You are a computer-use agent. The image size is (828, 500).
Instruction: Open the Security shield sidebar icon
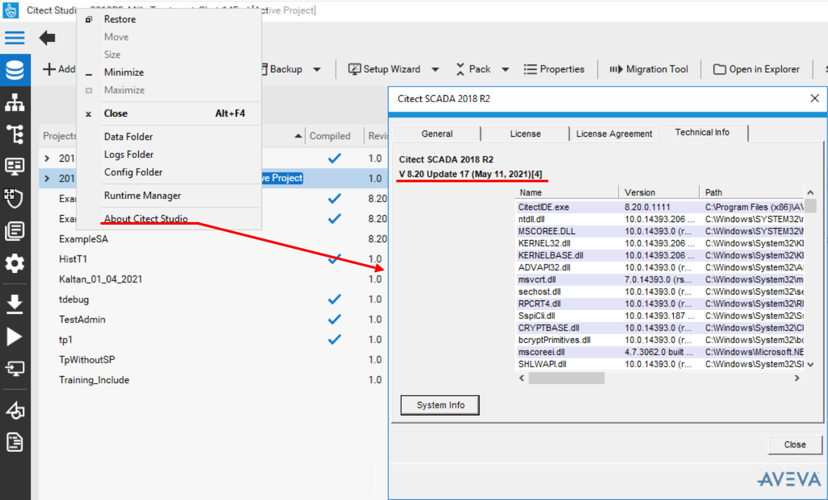15,198
